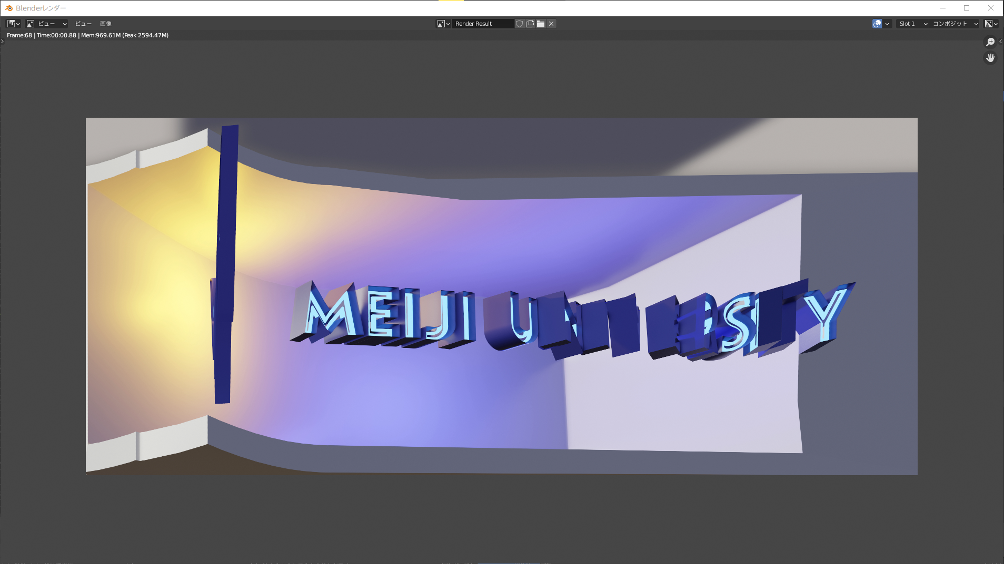Toggle fake user shield icon
The image size is (1004, 564).
pos(520,24)
